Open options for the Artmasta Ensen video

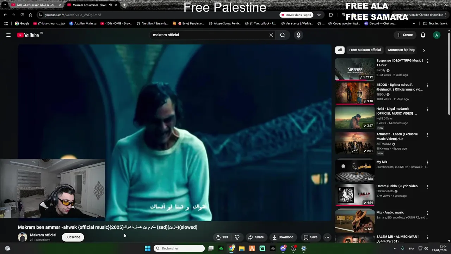pos(428,135)
